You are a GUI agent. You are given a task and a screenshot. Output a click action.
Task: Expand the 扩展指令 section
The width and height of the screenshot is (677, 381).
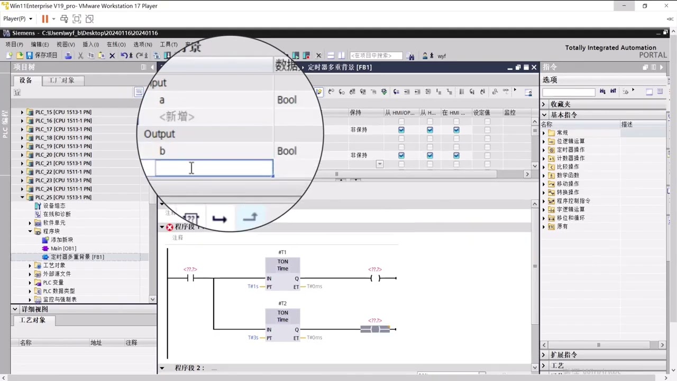544,355
